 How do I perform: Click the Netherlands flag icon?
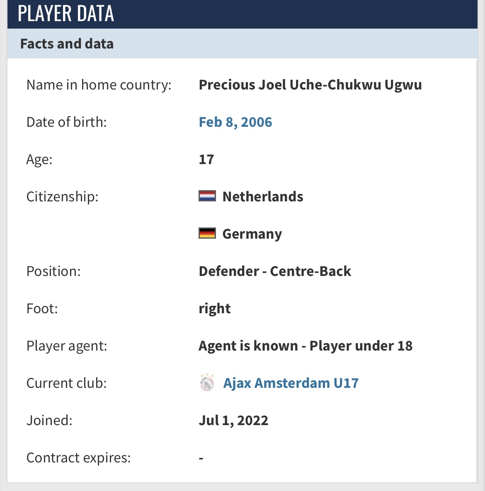coord(207,196)
